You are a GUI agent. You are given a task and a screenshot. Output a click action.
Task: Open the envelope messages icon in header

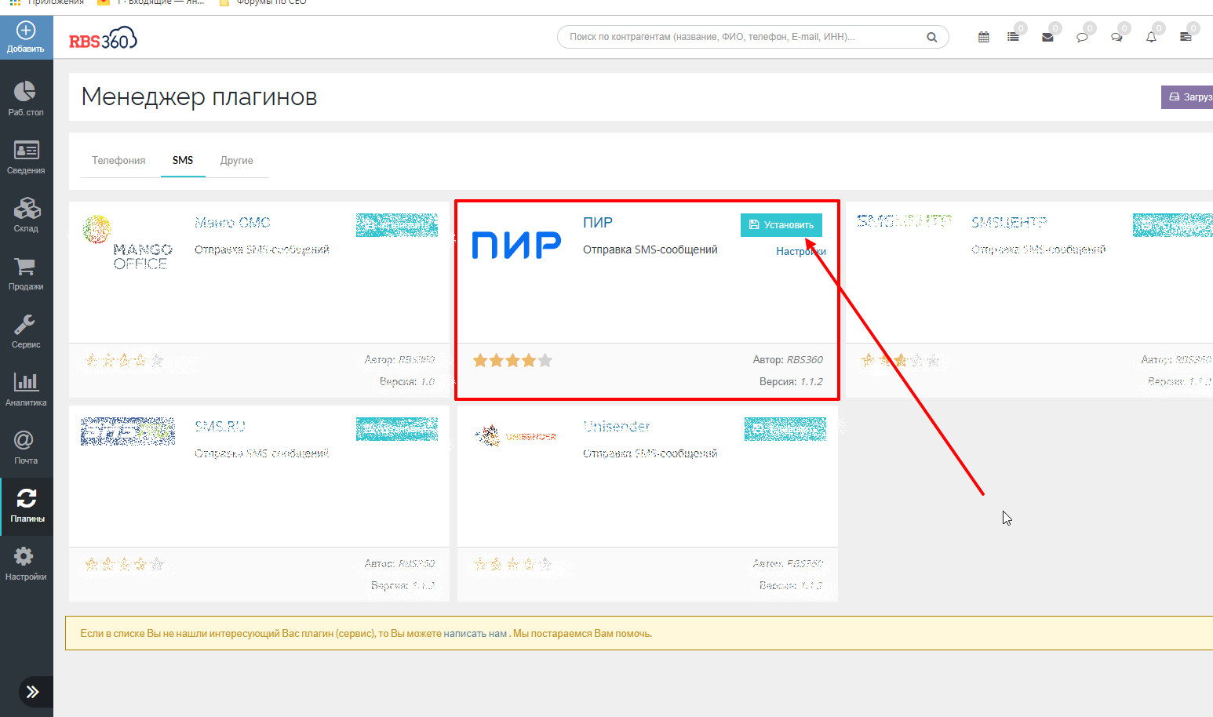tap(1047, 37)
